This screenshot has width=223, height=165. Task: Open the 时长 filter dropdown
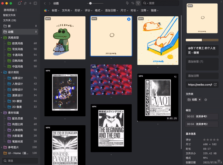[135, 10]
